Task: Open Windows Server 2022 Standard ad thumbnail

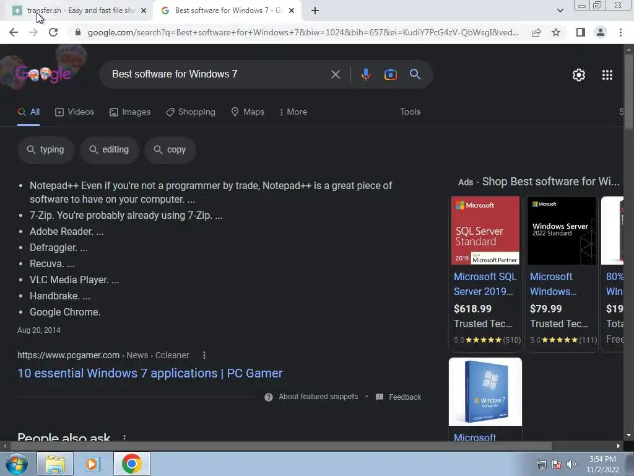Action: [562, 231]
